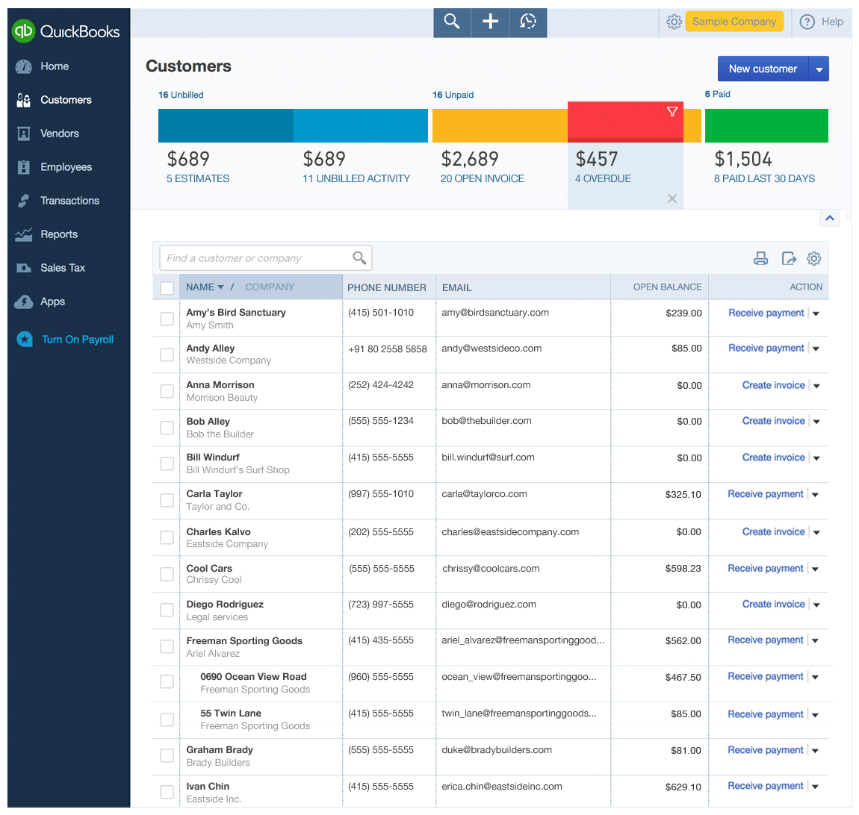Print the customer list
Screen dimensions: 859x815
point(761,258)
